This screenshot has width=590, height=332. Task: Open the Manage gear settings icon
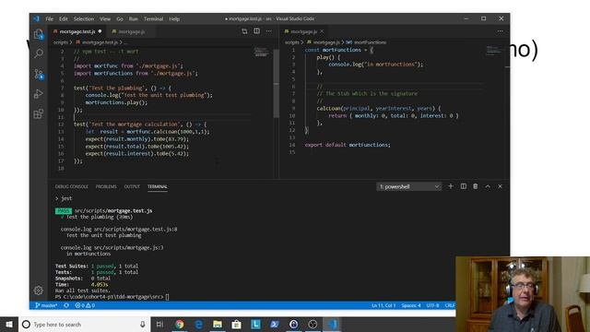click(x=39, y=290)
